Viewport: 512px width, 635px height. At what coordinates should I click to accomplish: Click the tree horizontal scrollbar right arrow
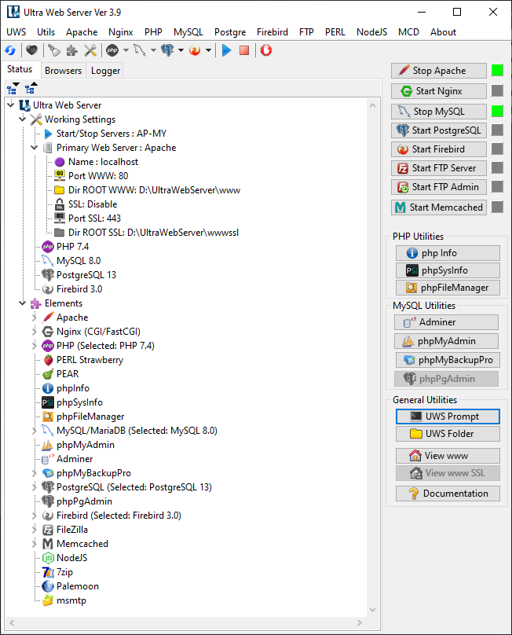click(360, 623)
